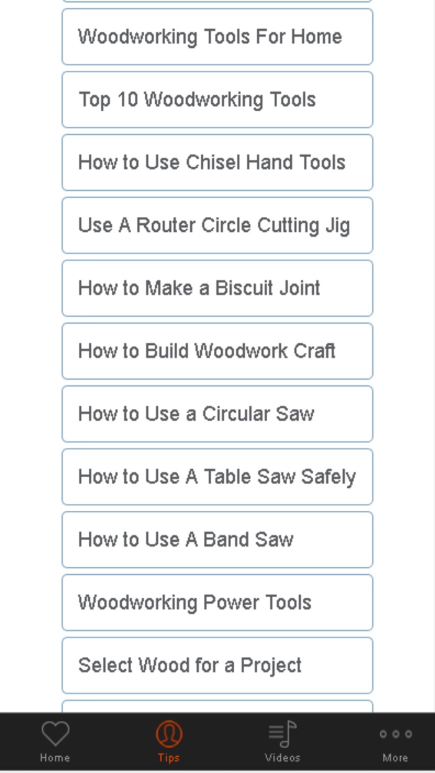Open How to Use a Circular Saw

217,413
